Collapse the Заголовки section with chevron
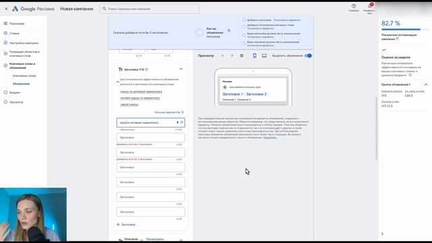432x243 pixels. coord(181,69)
